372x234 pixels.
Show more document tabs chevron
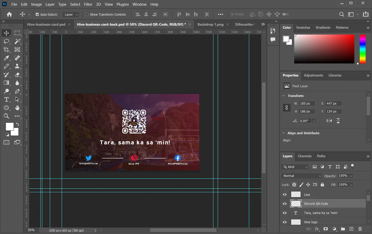click(263, 24)
